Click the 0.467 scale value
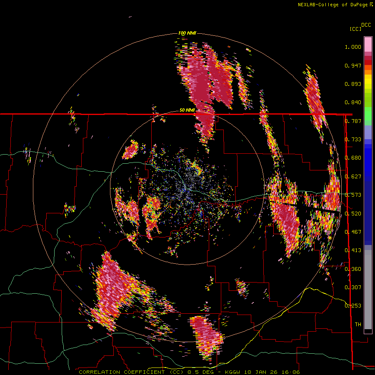375x375 pixels. (x=353, y=232)
